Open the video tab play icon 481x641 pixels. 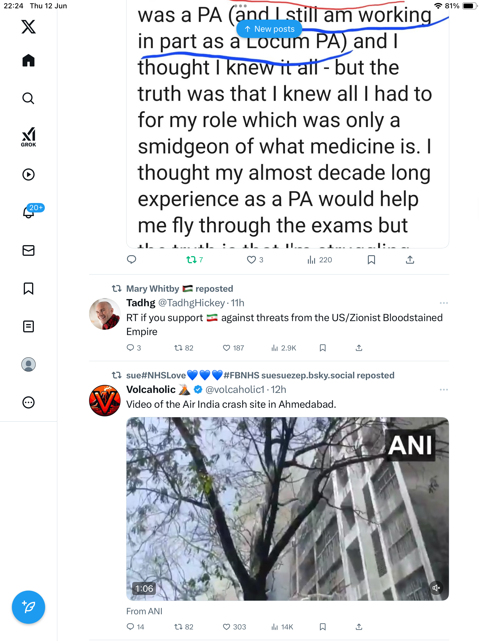pyautogui.click(x=29, y=174)
